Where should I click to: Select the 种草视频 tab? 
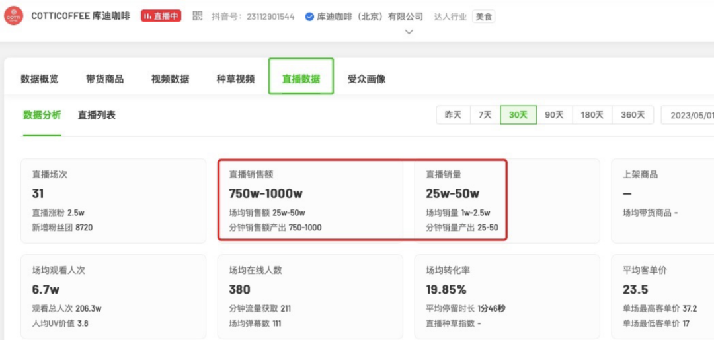(235, 79)
